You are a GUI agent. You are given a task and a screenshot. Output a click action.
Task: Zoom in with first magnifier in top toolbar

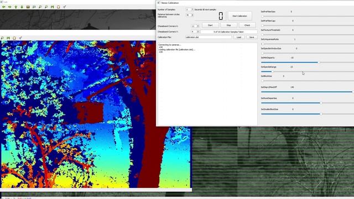click(40, 7)
